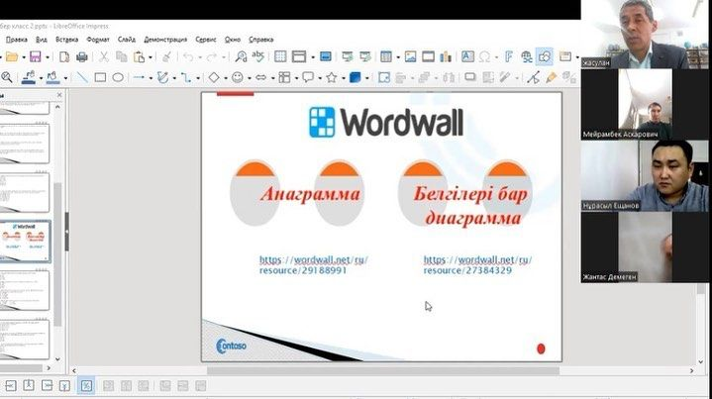Image resolution: width=712 pixels, height=399 pixels.
Task: Open the Слайд menu
Action: tap(126, 40)
